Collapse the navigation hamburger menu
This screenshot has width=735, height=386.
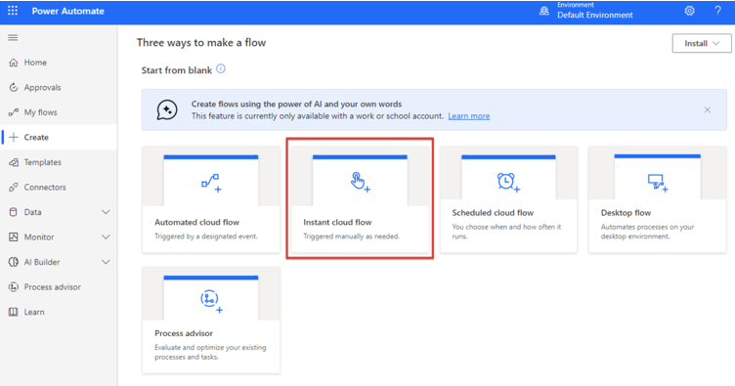(13, 37)
